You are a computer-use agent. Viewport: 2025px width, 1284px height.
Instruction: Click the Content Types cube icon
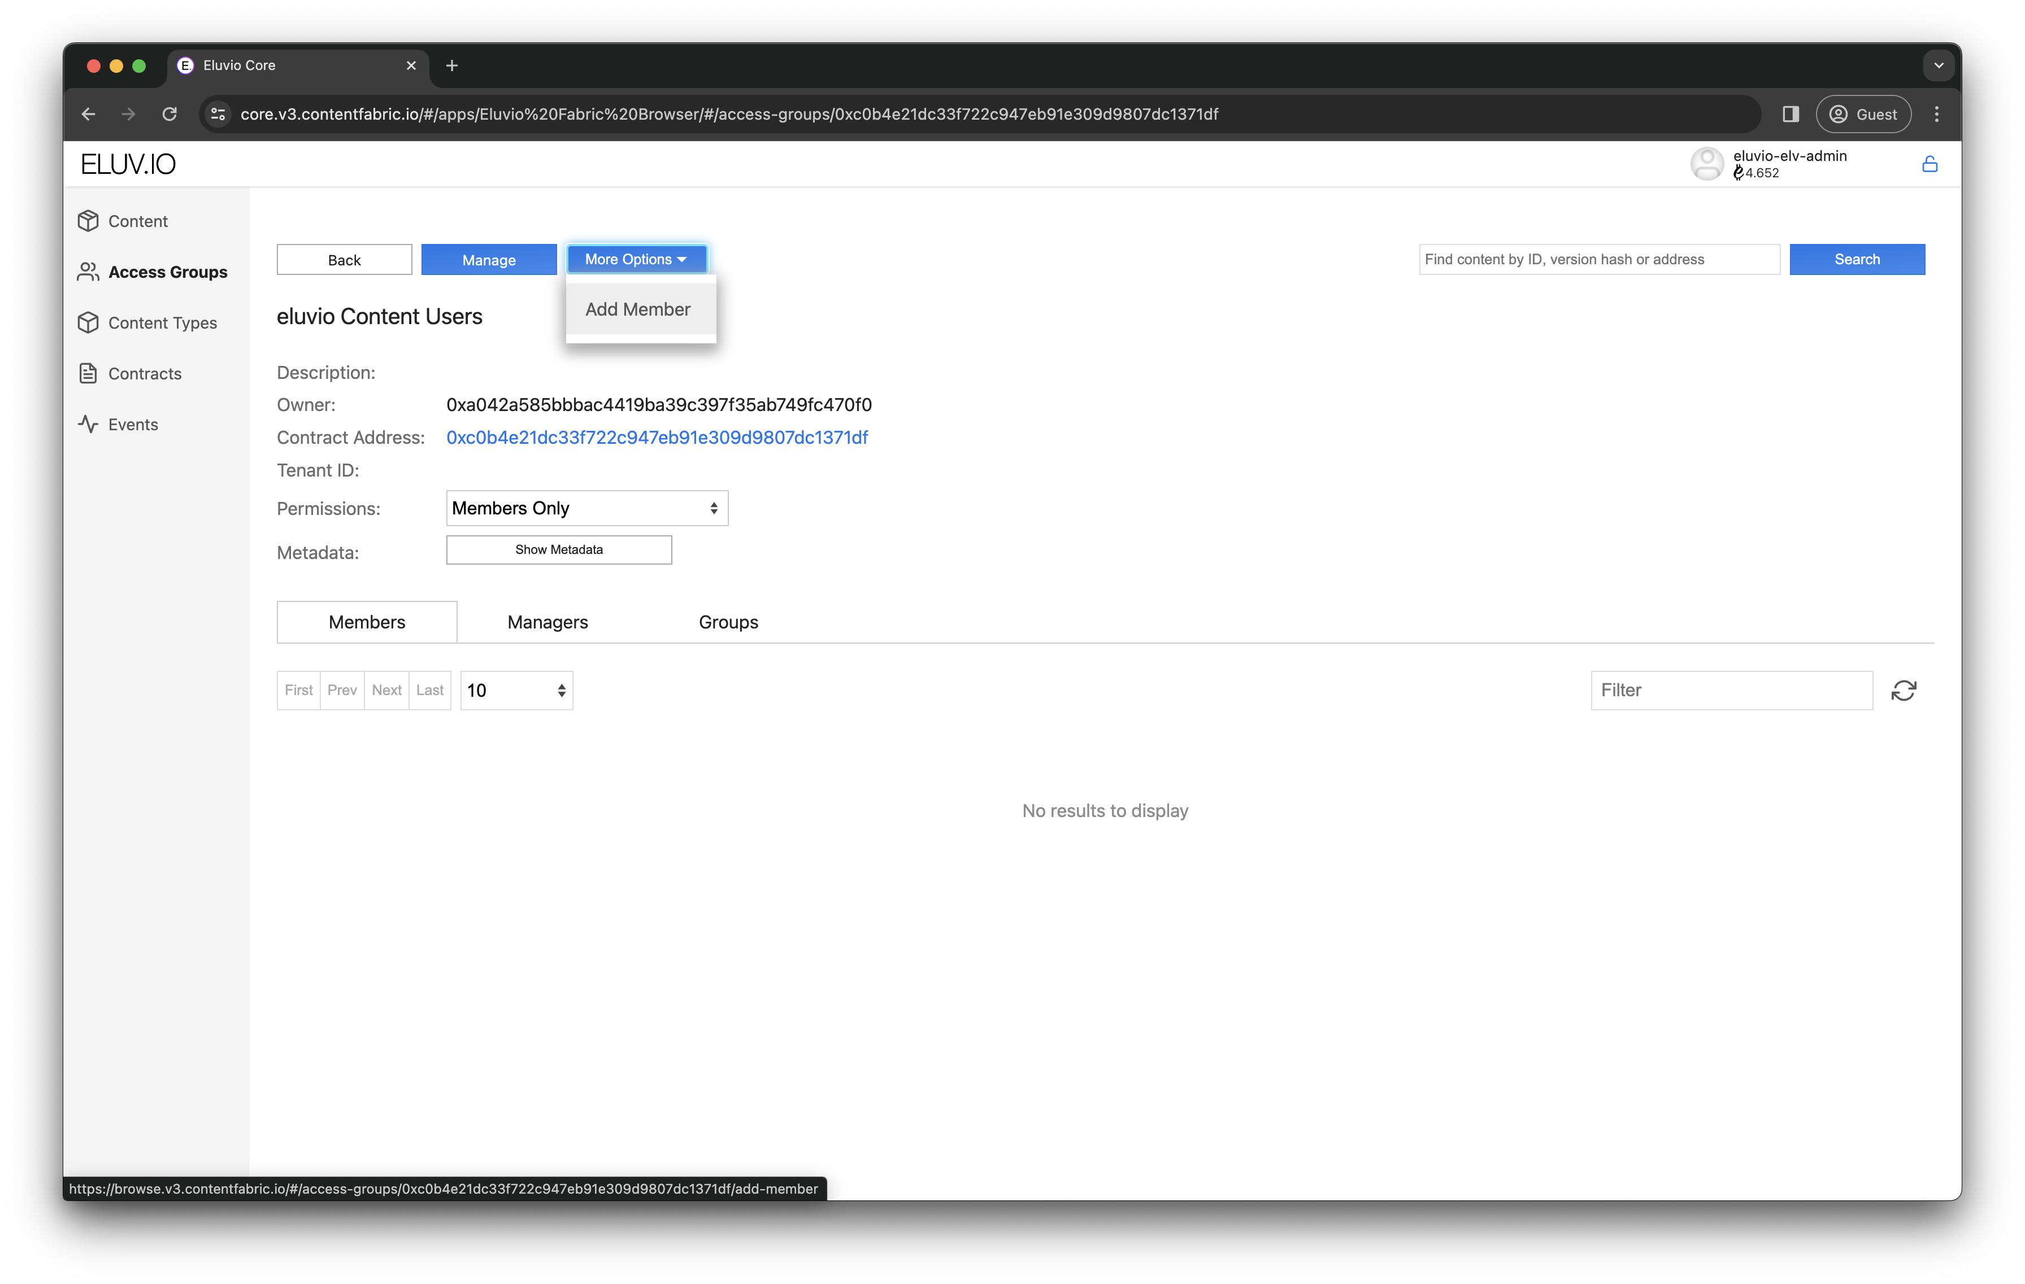coord(88,322)
